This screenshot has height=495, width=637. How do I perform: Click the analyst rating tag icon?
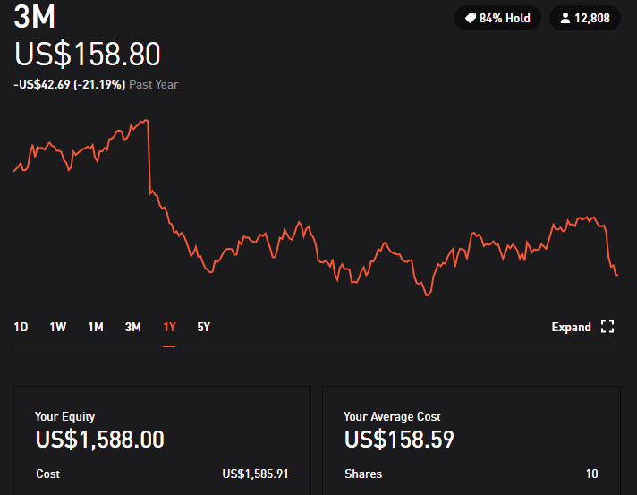click(471, 18)
